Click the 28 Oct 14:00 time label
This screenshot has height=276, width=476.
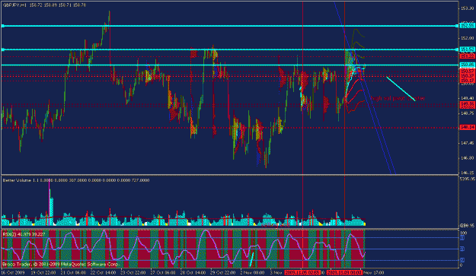tap(193, 272)
